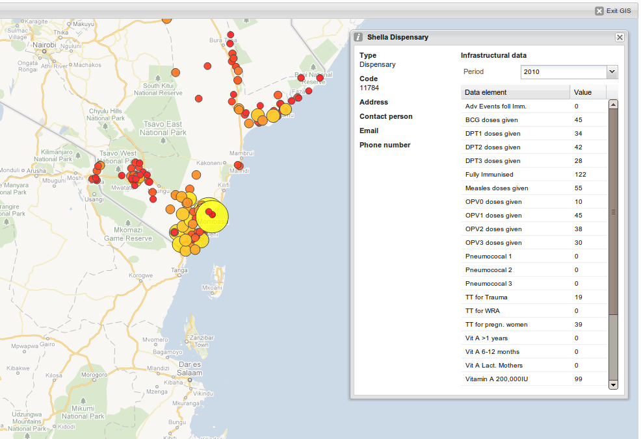This screenshot has width=641, height=439.
Task: Click orange marker above South Kitui National Reserve
Action: (x=176, y=73)
